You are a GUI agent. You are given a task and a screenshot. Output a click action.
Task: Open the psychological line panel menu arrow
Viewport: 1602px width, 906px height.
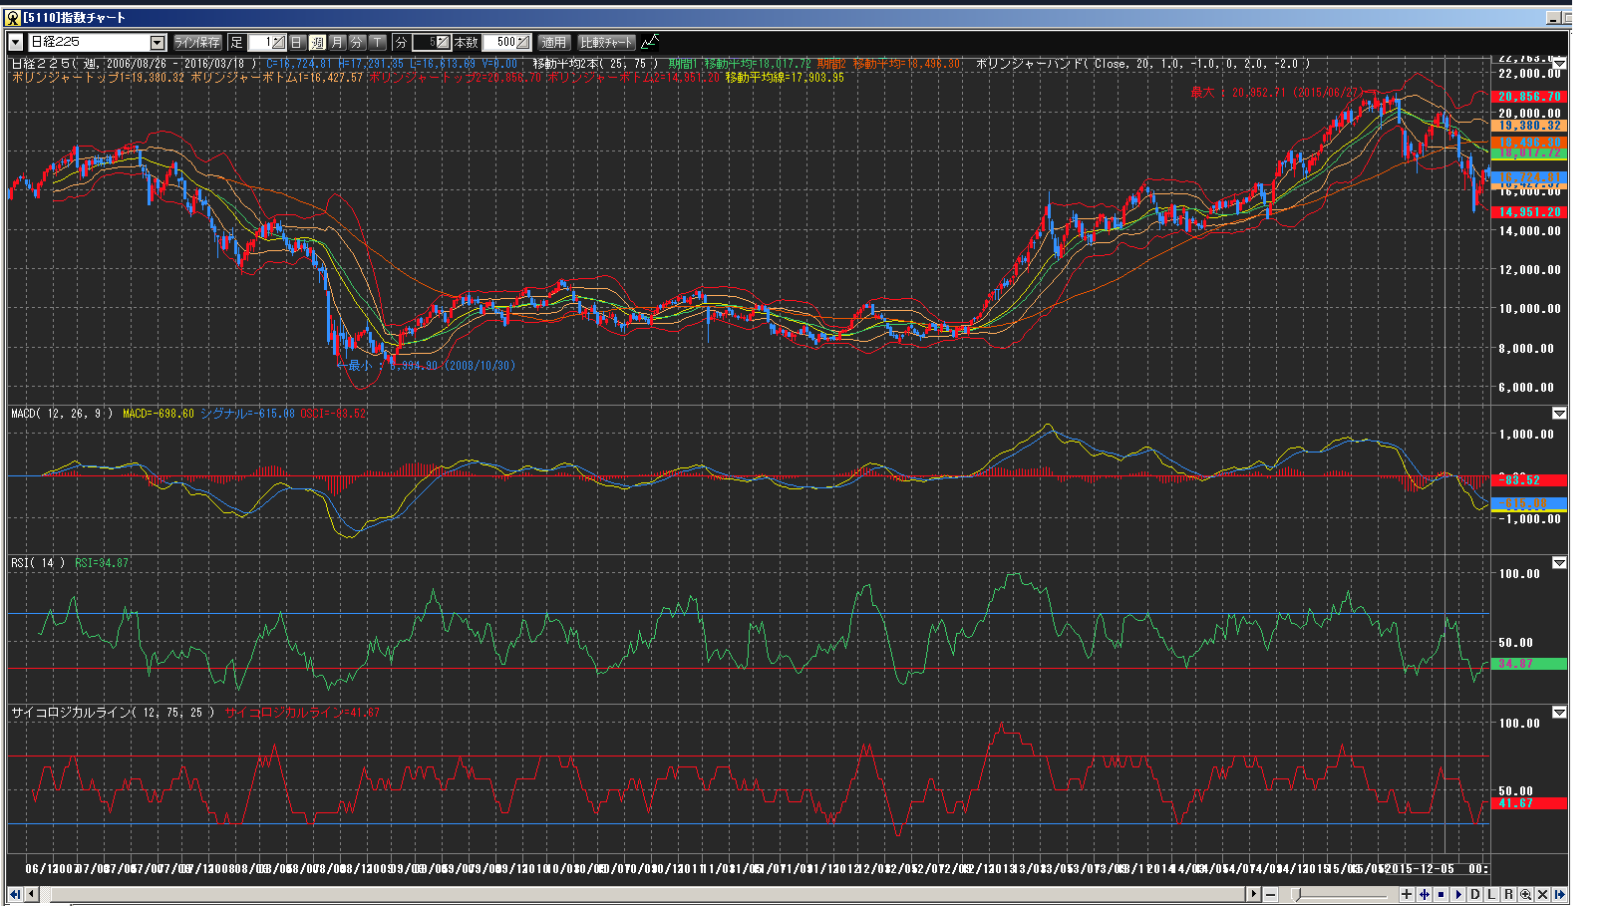1559,713
